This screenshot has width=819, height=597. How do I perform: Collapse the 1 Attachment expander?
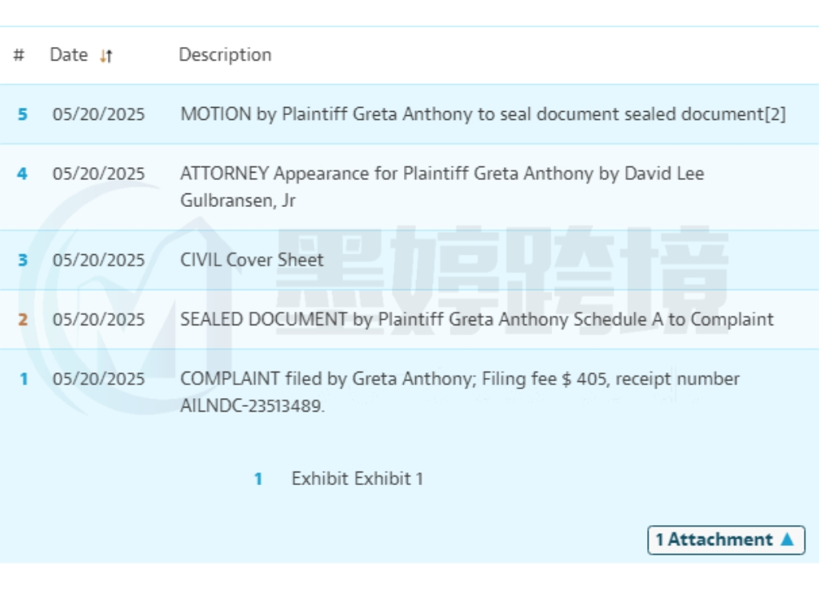tap(725, 539)
